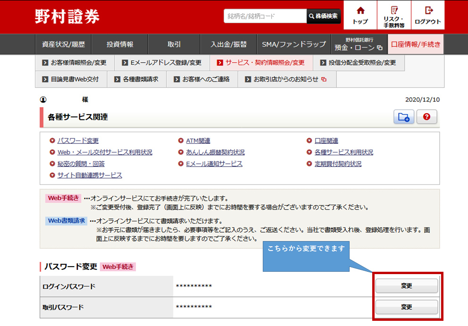Image resolution: width=468 pixels, height=326 pixels.
Task: Open the リスク・手数料等 document icon
Action: click(394, 15)
